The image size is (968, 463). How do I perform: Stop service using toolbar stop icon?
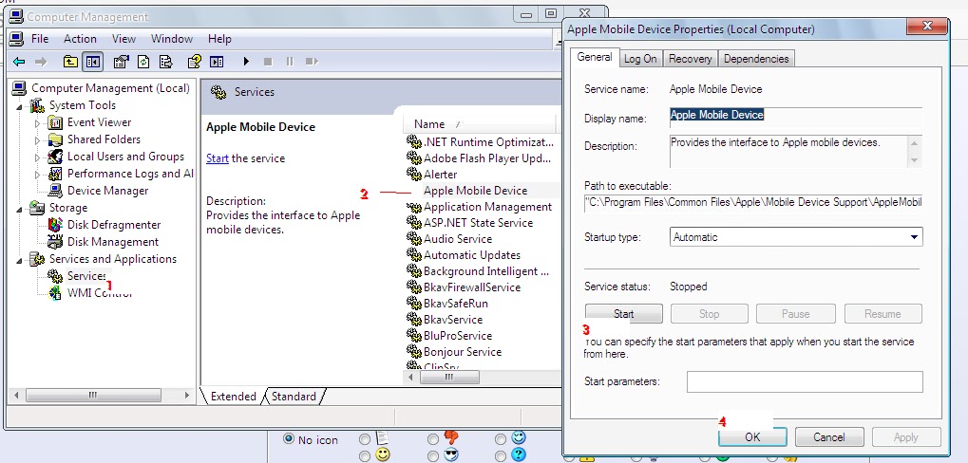267,62
